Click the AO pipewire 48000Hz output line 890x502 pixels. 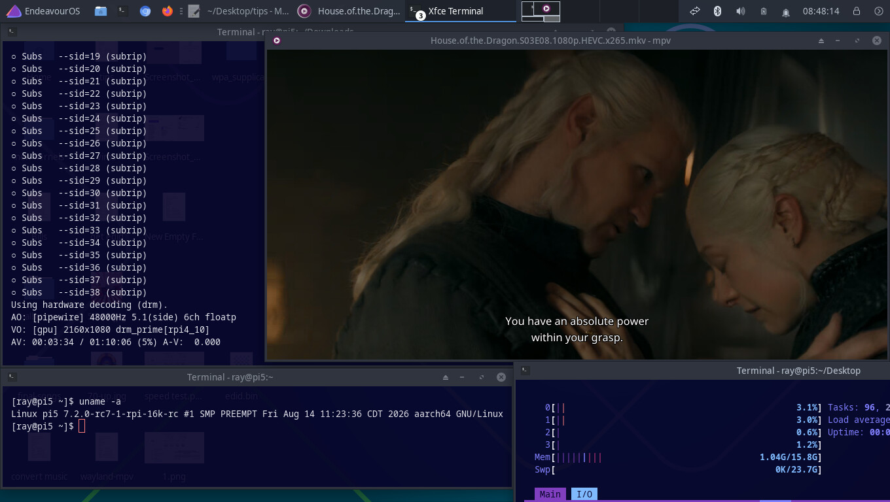point(124,317)
